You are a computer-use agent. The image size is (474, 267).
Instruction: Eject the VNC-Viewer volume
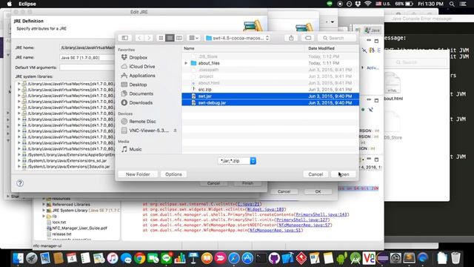[x=175, y=131]
